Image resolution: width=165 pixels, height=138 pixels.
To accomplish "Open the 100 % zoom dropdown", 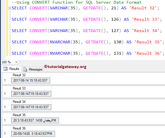I will [x=16, y=62].
